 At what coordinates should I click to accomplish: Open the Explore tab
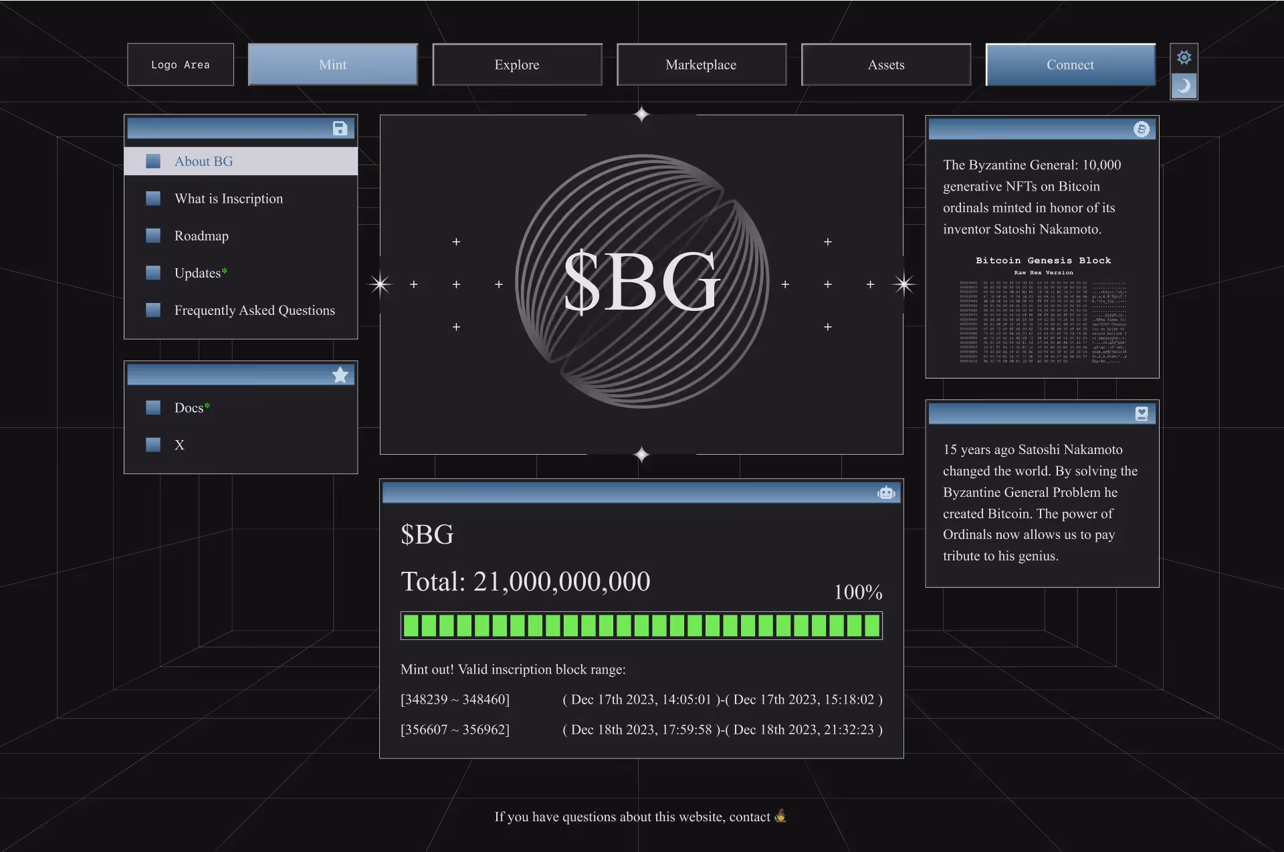517,65
